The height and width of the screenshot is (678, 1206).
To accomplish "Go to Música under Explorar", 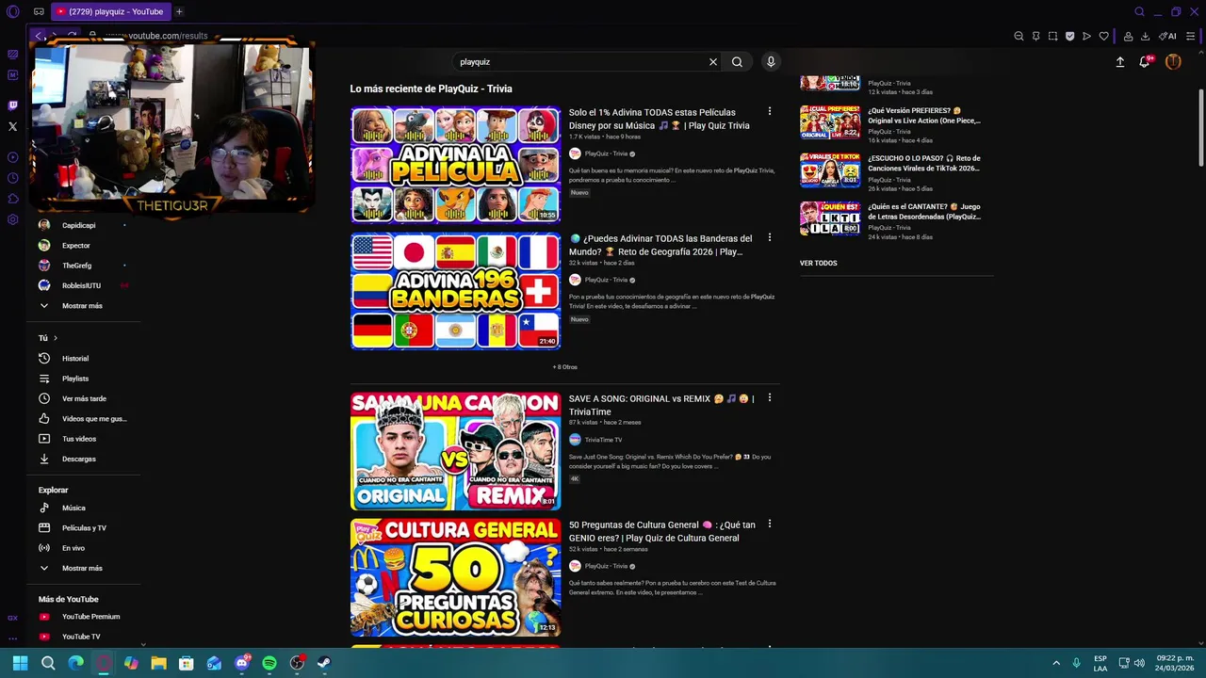I will tap(73, 508).
